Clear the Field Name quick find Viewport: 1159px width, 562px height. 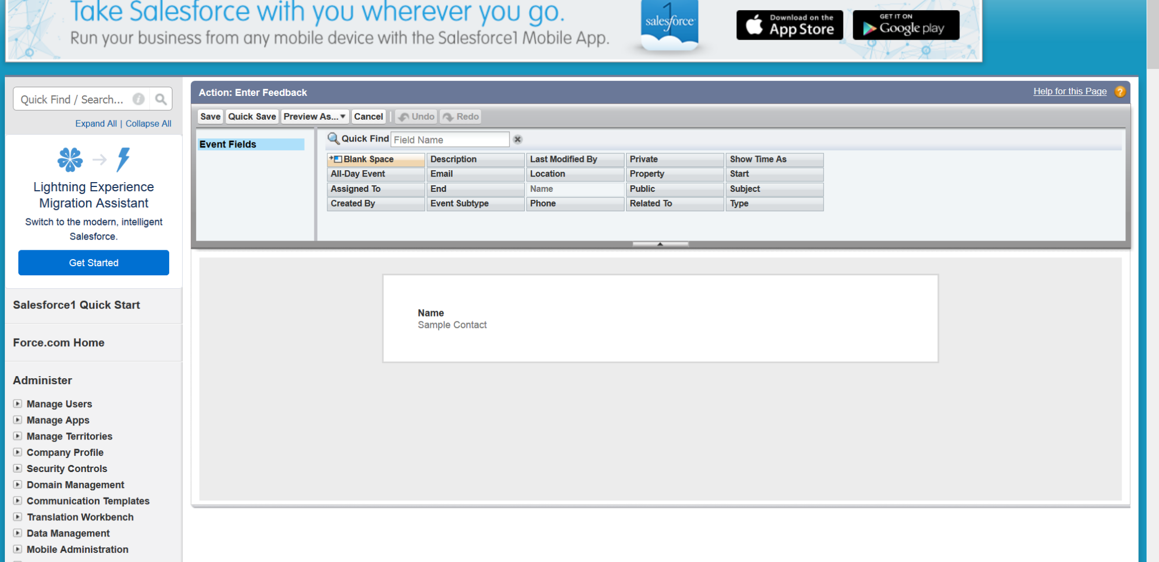(x=518, y=139)
